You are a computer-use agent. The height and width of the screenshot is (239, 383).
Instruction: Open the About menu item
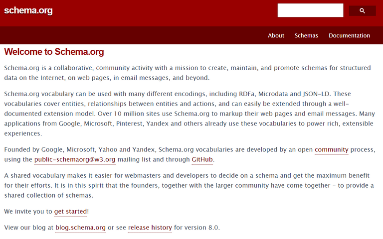276,36
